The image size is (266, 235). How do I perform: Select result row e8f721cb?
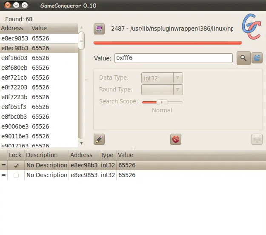[39, 77]
